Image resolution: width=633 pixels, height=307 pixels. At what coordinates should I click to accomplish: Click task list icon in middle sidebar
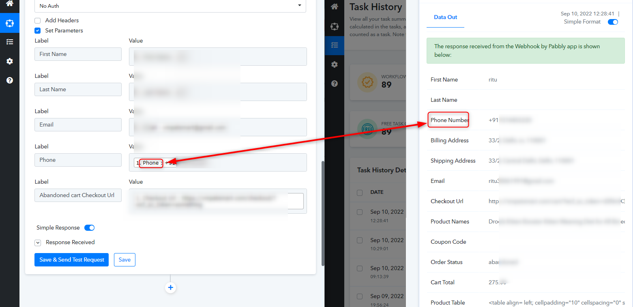coord(334,45)
